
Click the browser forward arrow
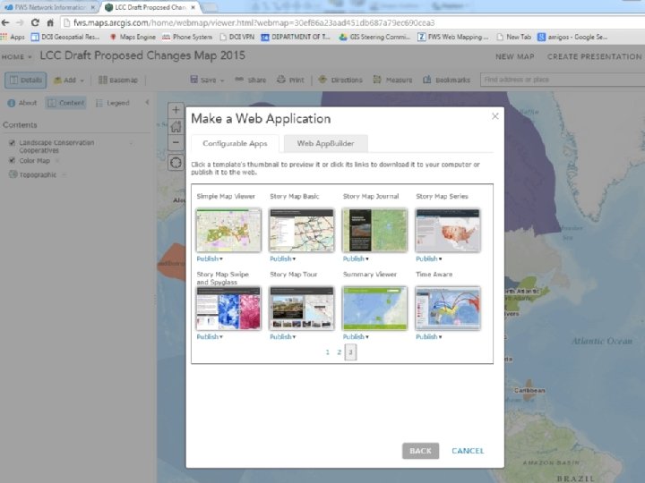(20, 22)
